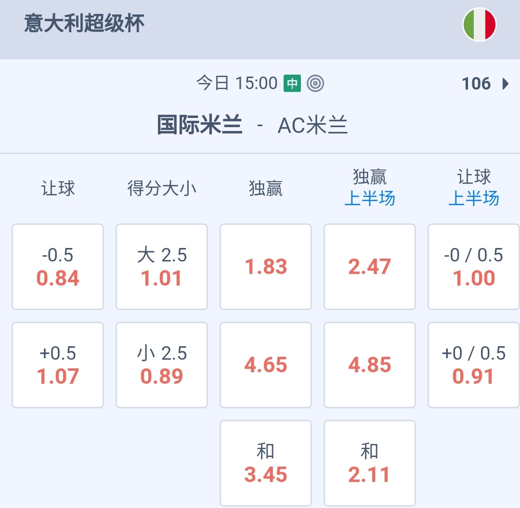Bet AC Milan win at 4.65
This screenshot has width=520, height=508.
(266, 365)
